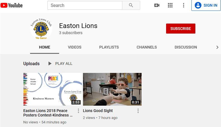This screenshot has width=221, height=127.
Task: Click the SIGN IN text
Action: (x=210, y=5)
